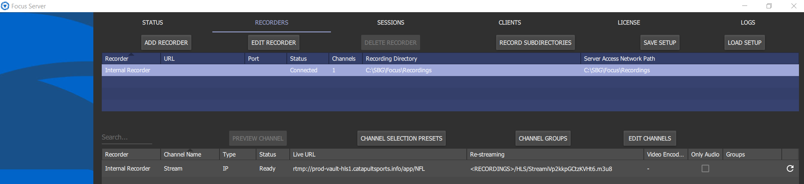Switch to the STATUS tab

153,23
